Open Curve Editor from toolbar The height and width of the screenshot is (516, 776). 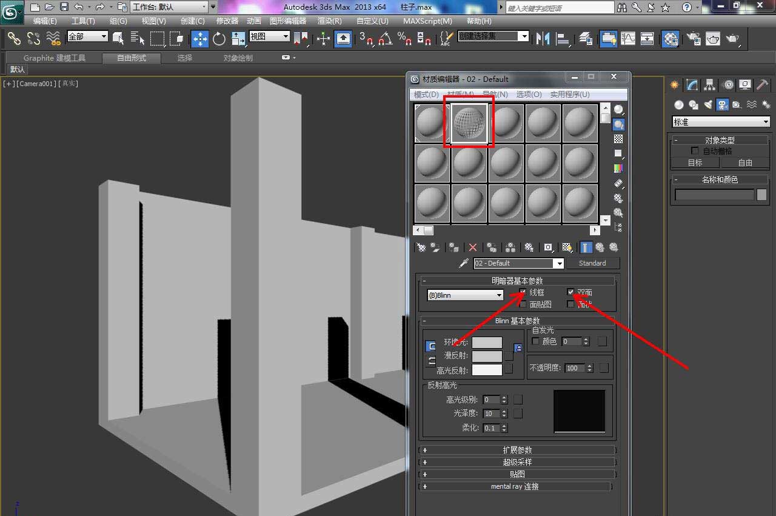[628, 39]
